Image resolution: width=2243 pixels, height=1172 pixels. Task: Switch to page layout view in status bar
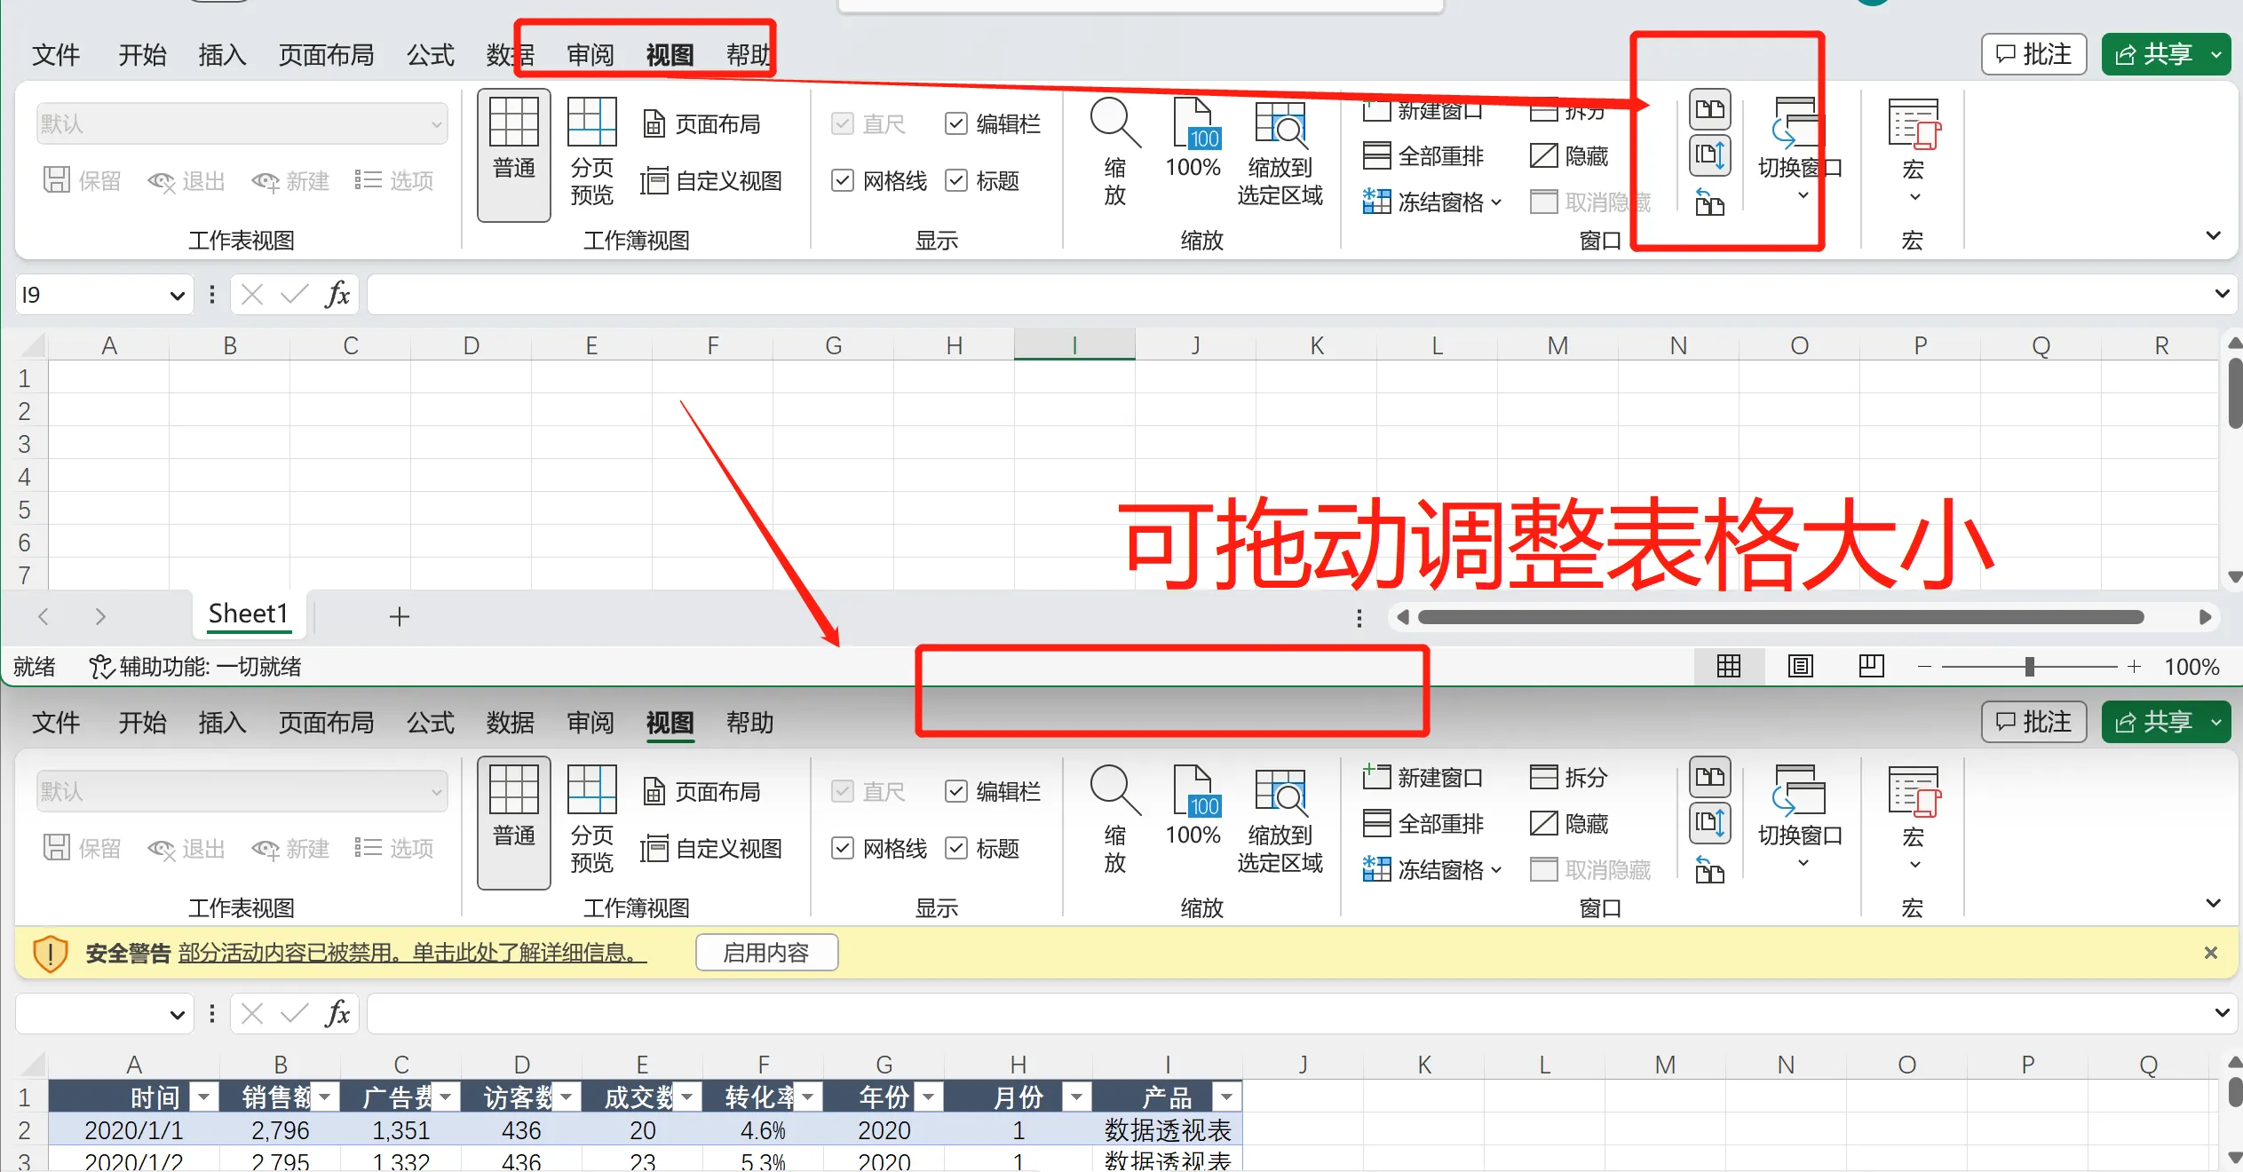click(1800, 666)
